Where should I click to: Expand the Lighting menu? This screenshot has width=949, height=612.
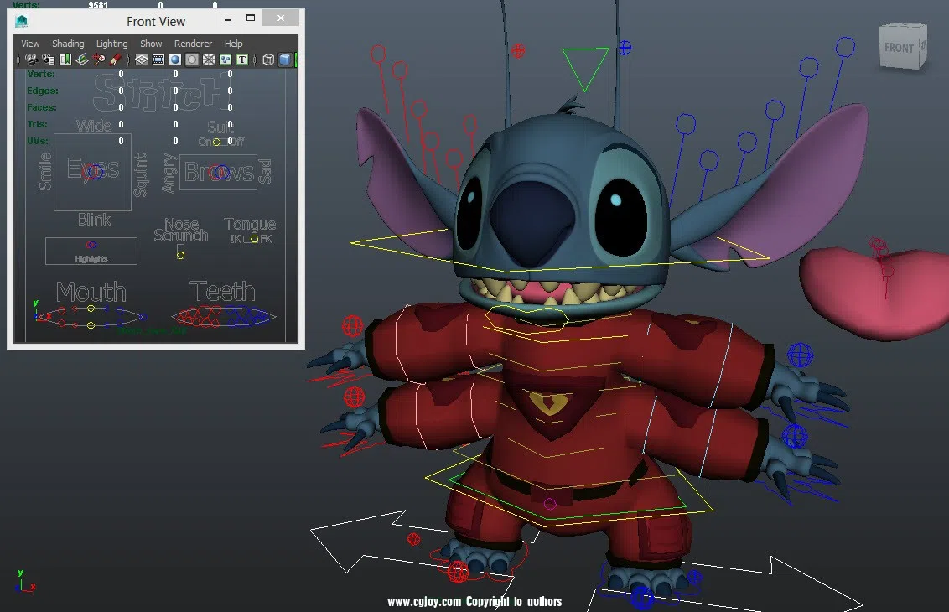click(111, 44)
